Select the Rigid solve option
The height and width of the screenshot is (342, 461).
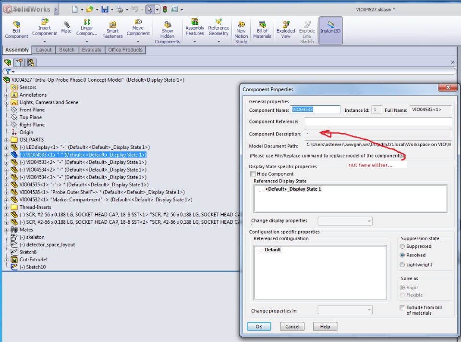point(402,288)
